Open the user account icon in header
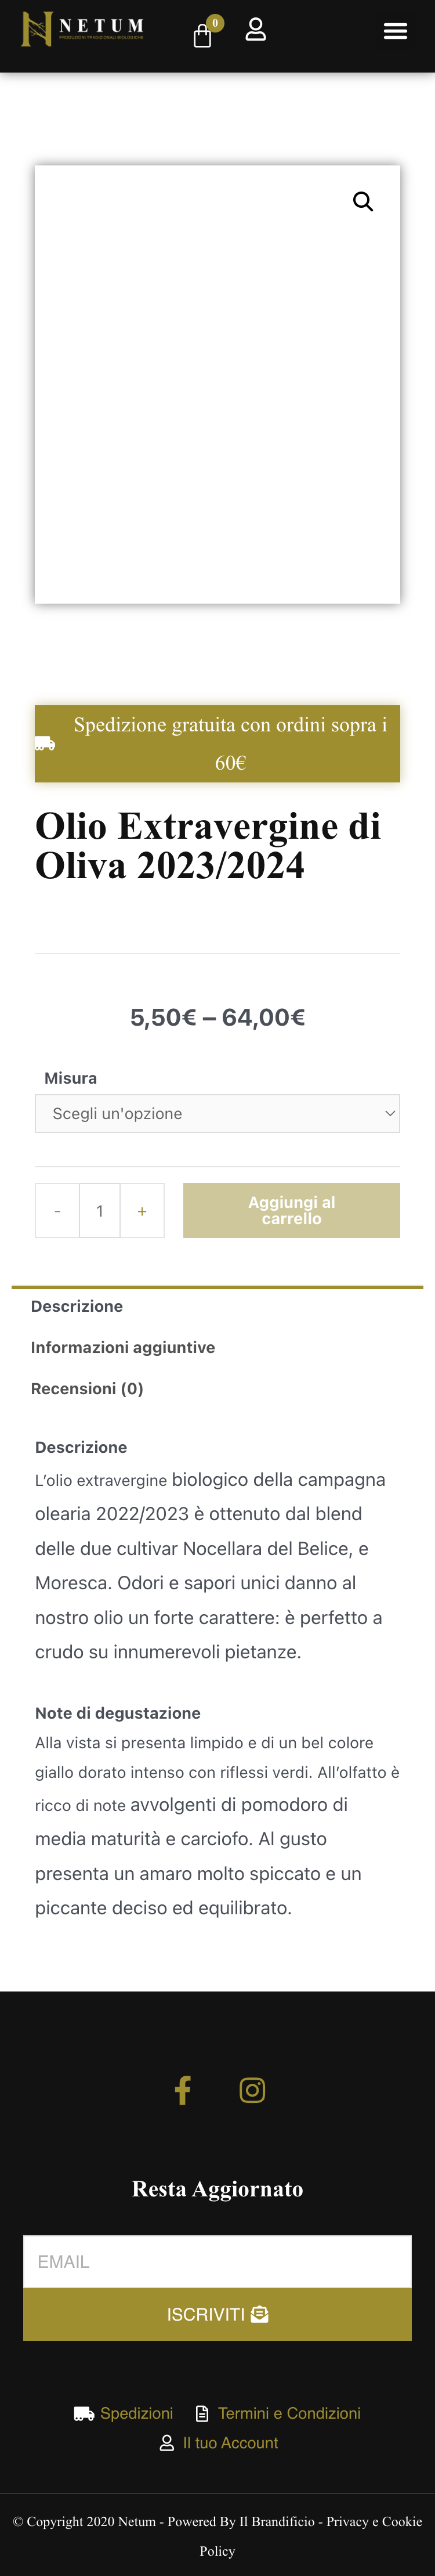Image resolution: width=435 pixels, height=2576 pixels. tap(256, 30)
